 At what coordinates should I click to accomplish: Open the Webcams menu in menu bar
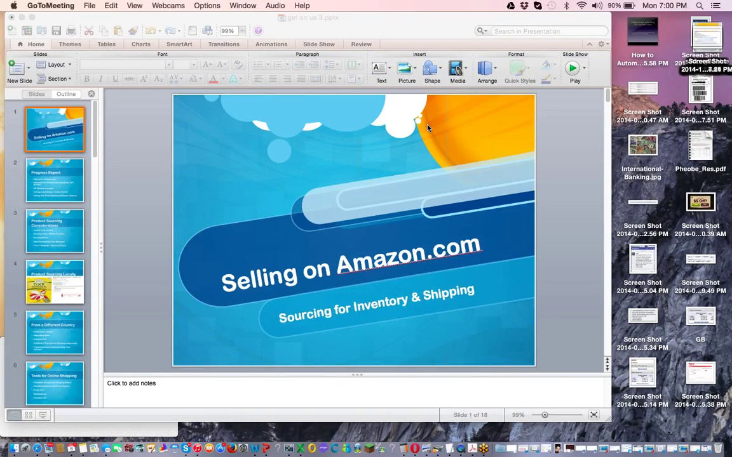click(168, 6)
